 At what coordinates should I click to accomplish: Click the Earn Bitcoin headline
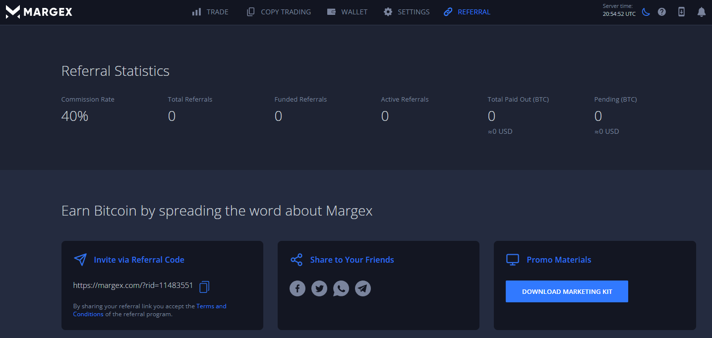pos(217,211)
